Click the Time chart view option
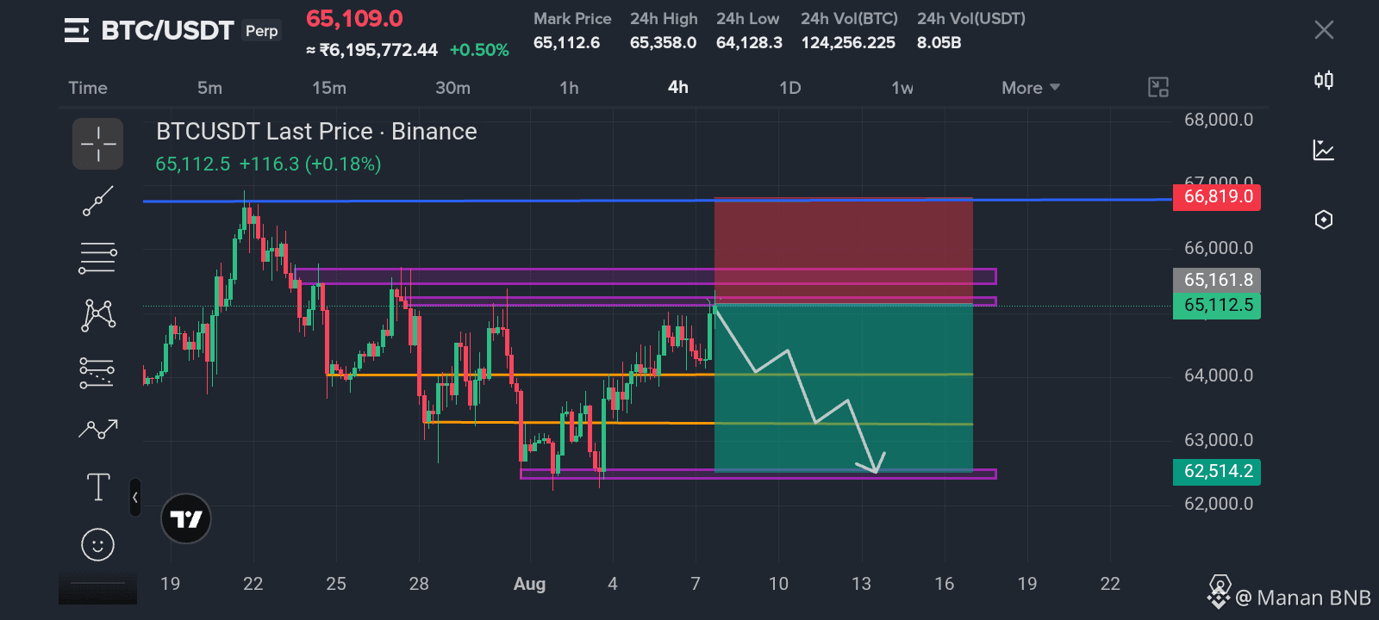 (x=88, y=88)
